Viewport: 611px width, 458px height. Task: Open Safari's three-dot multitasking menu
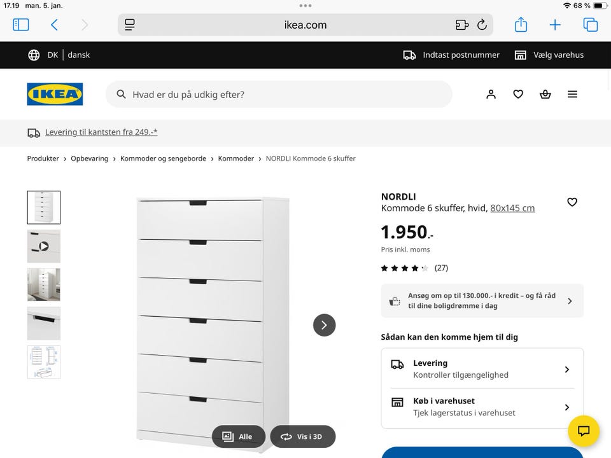pos(305,6)
